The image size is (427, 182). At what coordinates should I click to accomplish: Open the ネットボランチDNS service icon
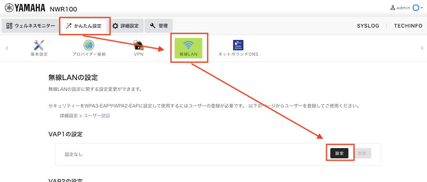pos(238,45)
